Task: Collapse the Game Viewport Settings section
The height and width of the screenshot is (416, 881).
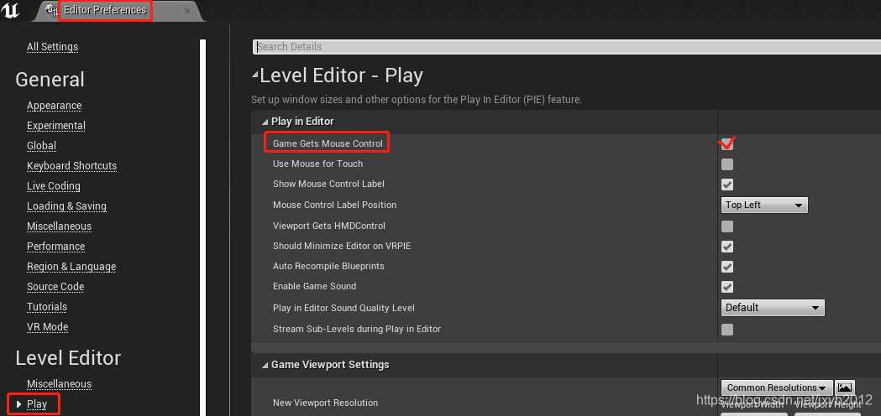Action: [265, 365]
